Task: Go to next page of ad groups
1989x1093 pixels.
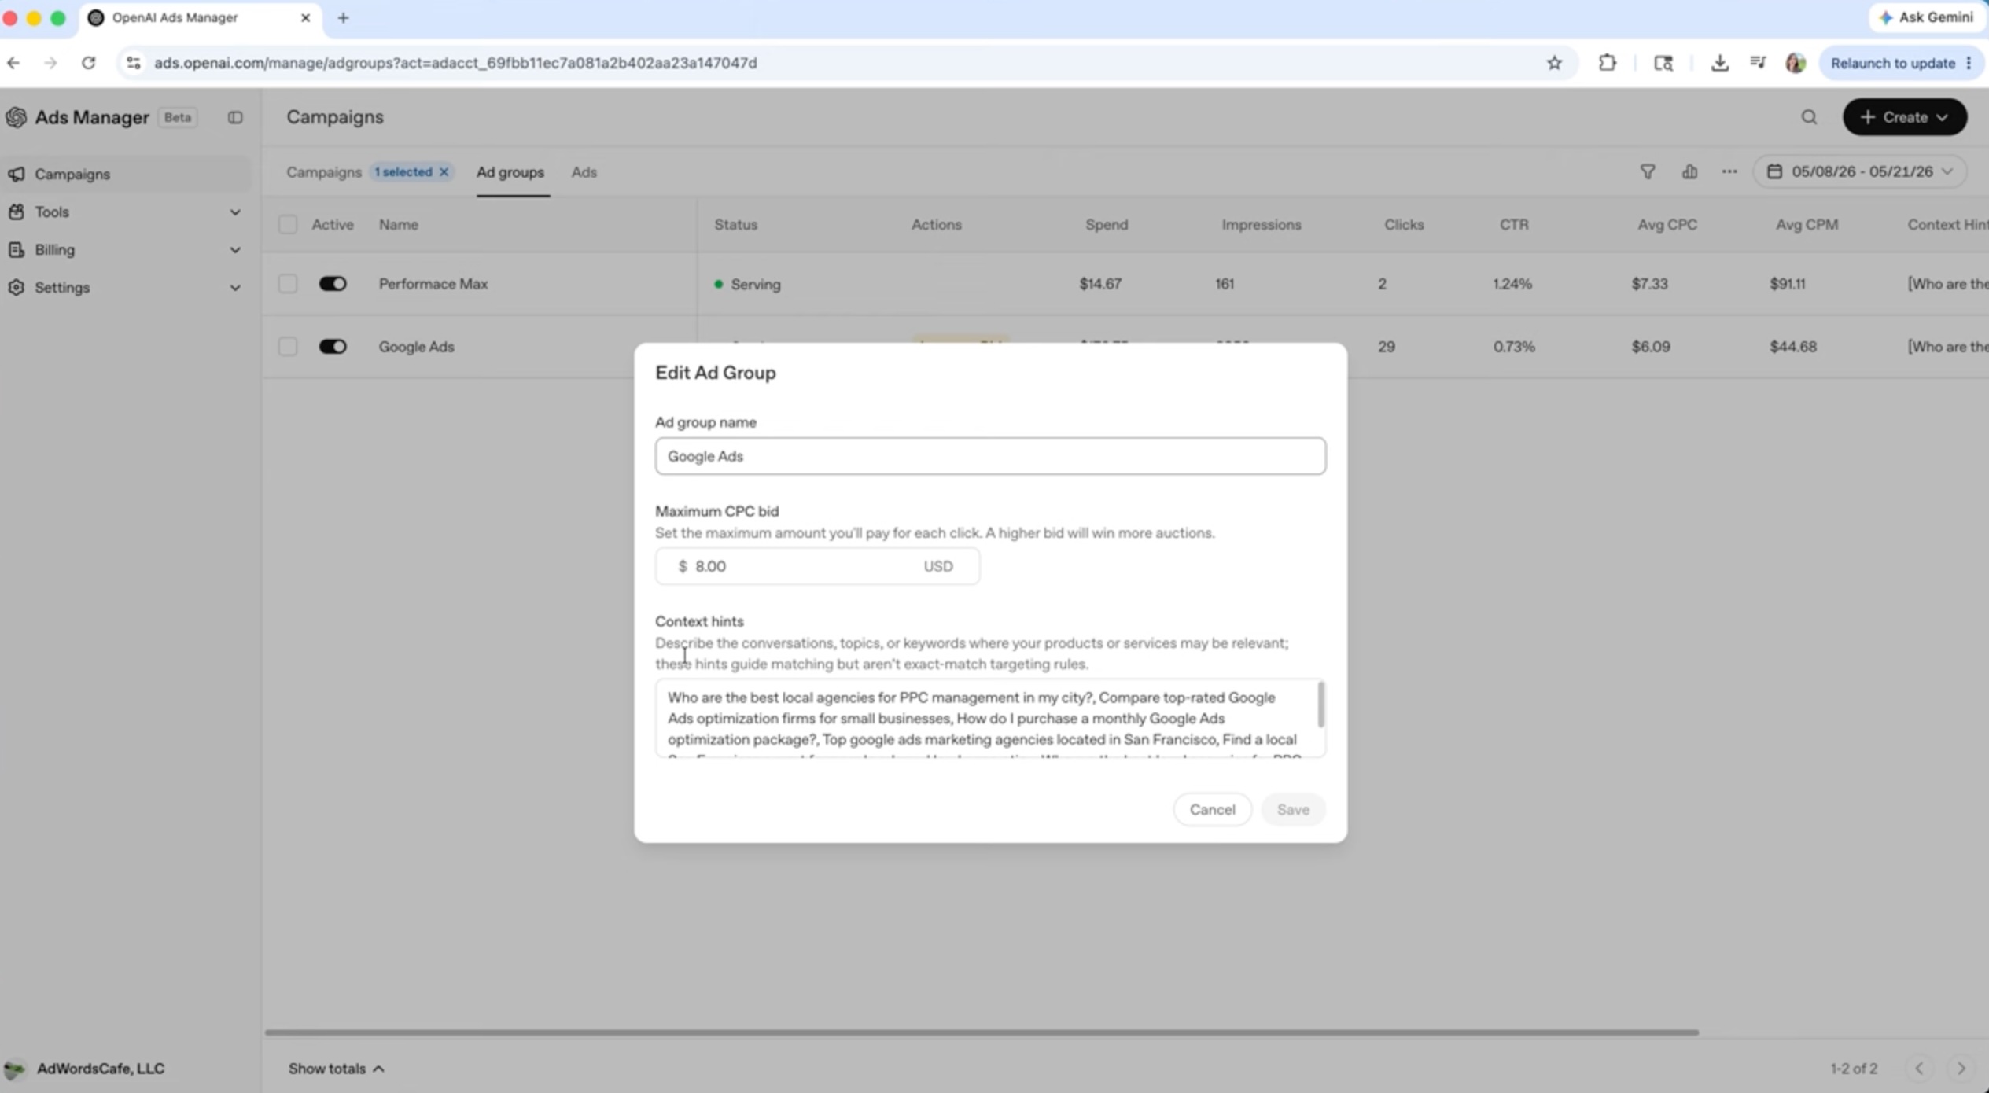Action: tap(1961, 1068)
